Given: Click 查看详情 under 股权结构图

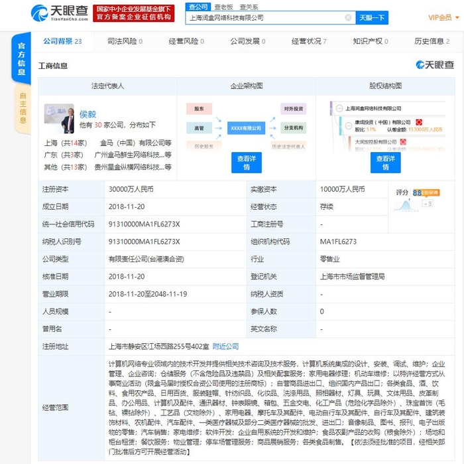Looking at the screenshot, I should click(386, 163).
